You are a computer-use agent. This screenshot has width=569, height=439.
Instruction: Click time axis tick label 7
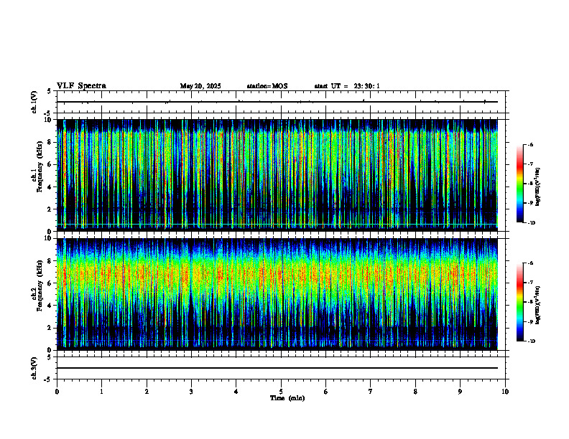point(371,392)
